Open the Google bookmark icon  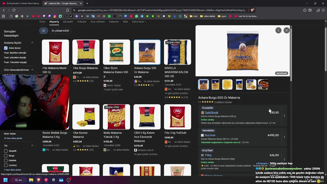click(17, 16)
